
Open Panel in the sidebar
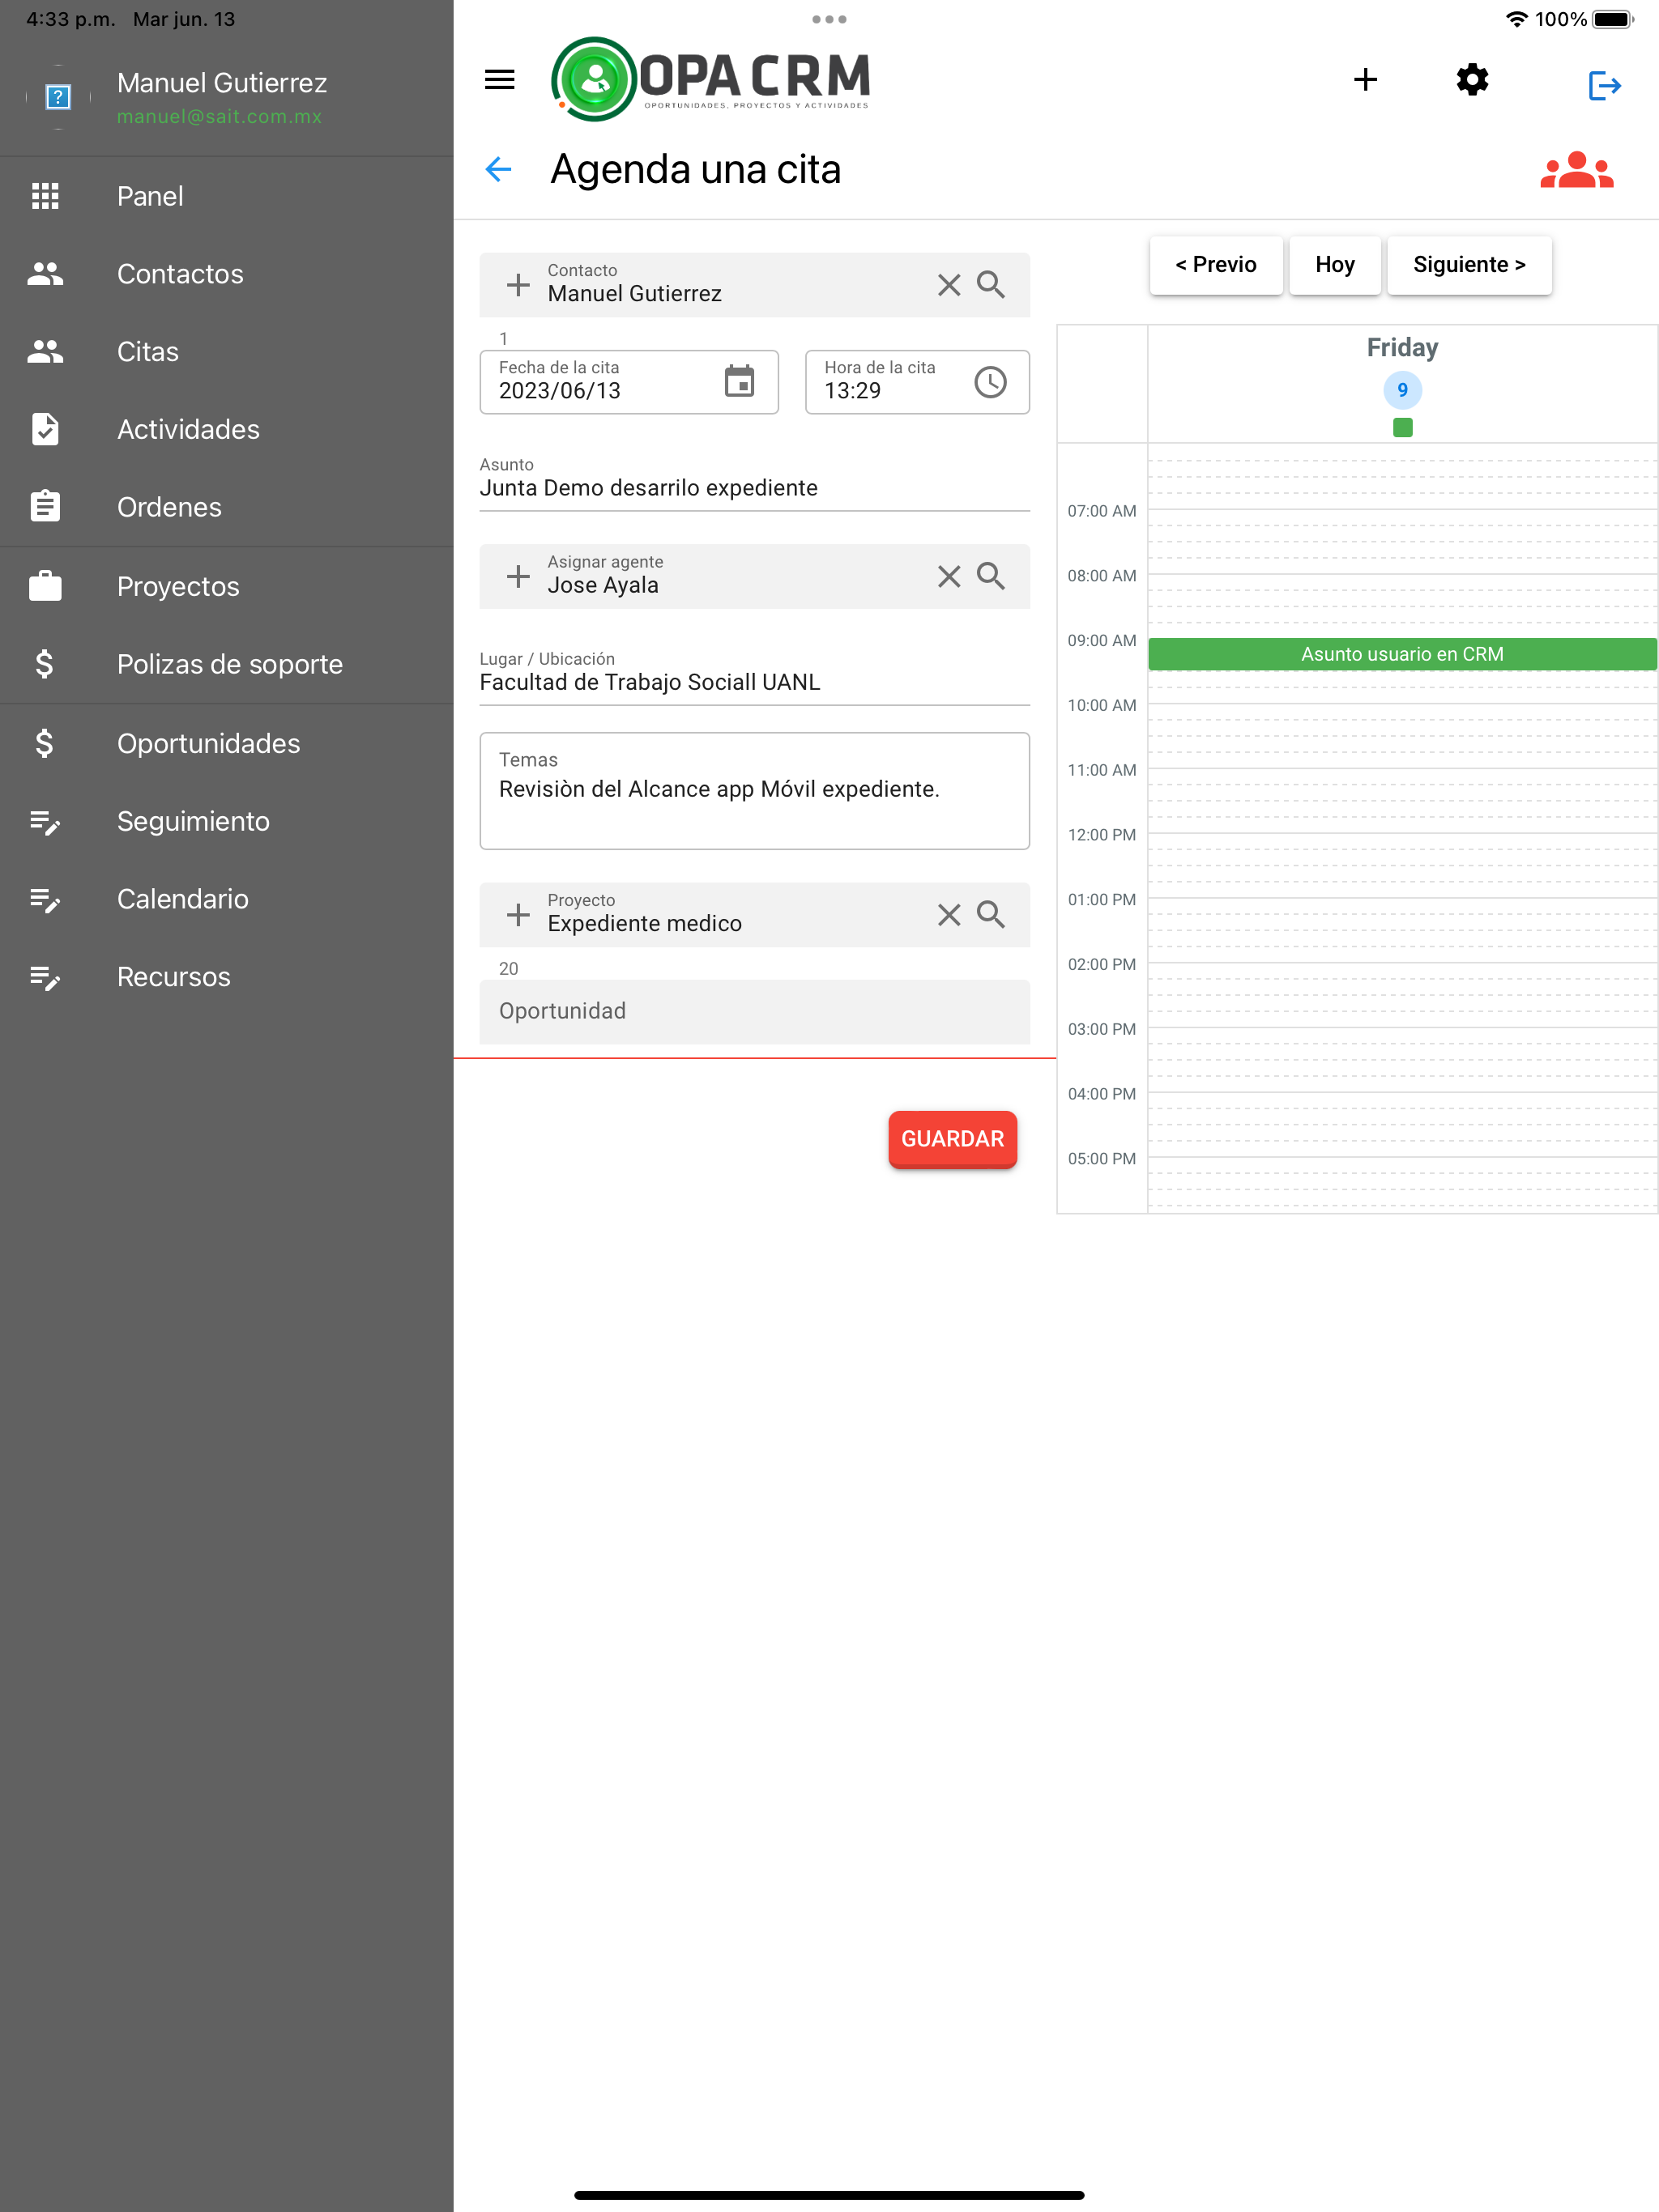(226, 196)
